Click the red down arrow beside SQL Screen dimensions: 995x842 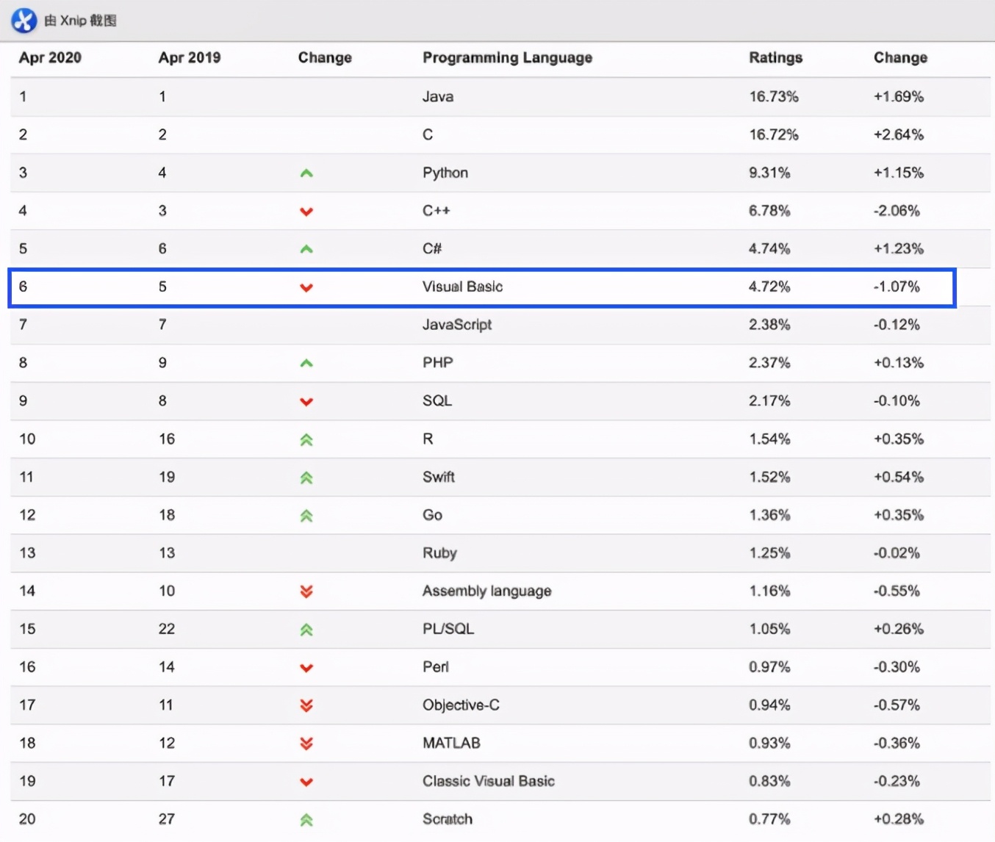[306, 401]
